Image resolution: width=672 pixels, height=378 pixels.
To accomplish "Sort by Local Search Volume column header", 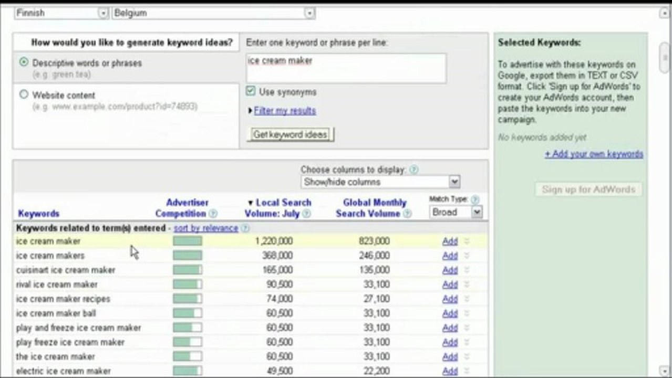I will click(x=278, y=208).
